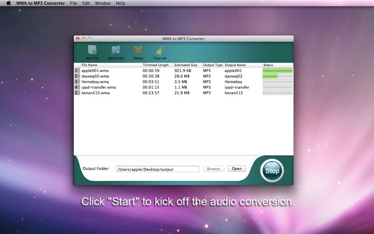
Task: Open the Apple menu
Action: (x=8, y=3)
